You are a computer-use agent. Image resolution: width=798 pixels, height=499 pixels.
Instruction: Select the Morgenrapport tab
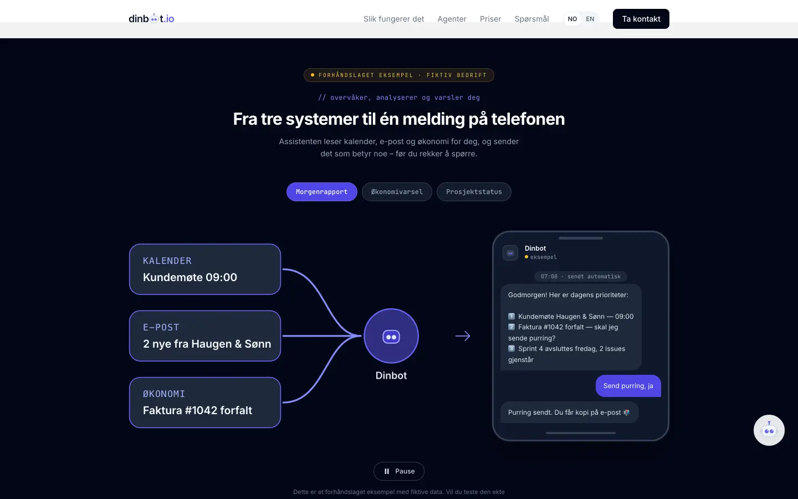pyautogui.click(x=322, y=192)
